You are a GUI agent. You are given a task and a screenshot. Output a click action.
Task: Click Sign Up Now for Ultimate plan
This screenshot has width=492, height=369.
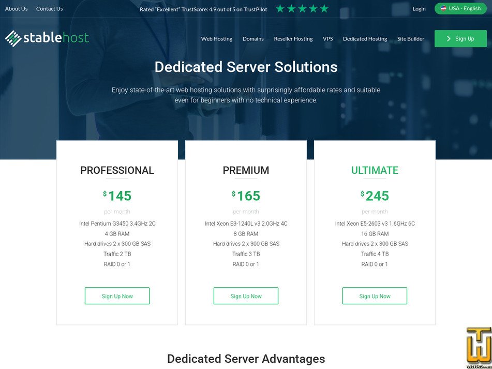coord(375,296)
